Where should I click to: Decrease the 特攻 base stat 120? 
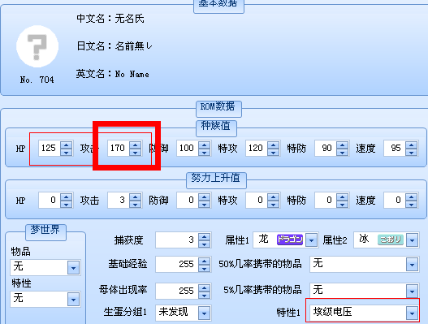click(x=273, y=153)
